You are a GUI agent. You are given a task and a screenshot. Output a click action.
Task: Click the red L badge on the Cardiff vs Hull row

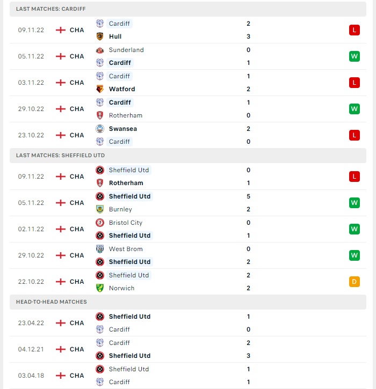355,30
